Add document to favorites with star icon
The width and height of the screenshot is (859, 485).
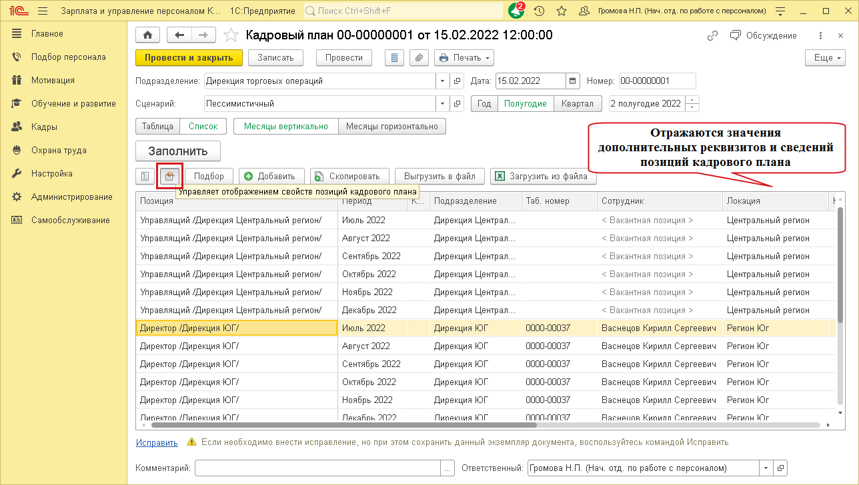231,35
